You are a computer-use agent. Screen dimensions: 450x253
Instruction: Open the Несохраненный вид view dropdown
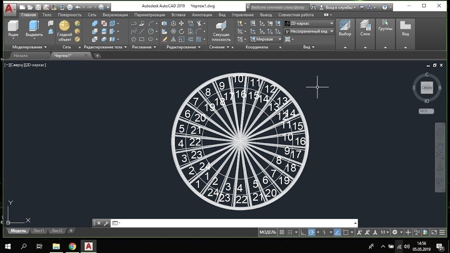tap(309, 31)
